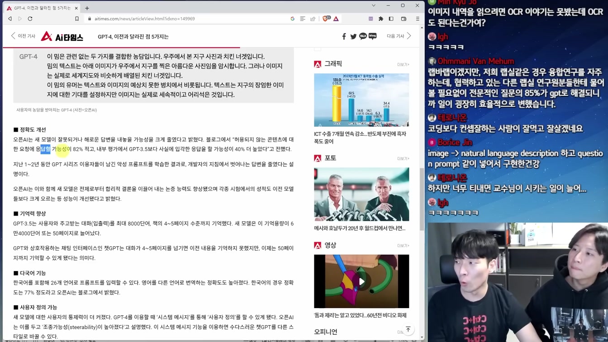Select the GPT-4 article browser tab
The width and height of the screenshot is (608, 342).
click(43, 8)
